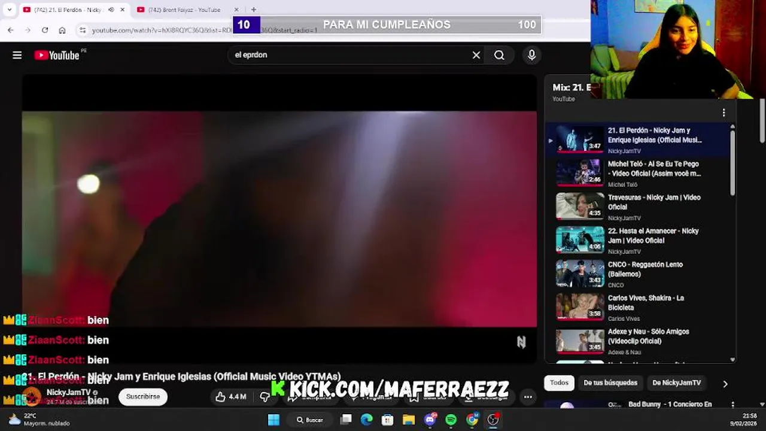This screenshot has width=766, height=431.
Task: Open OBS Studio from the taskbar
Action: pos(493,420)
